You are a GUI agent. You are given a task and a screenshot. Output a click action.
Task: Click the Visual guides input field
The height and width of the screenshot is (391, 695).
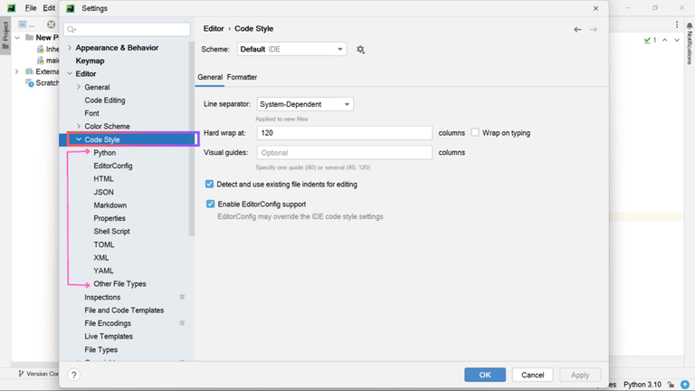coord(344,153)
